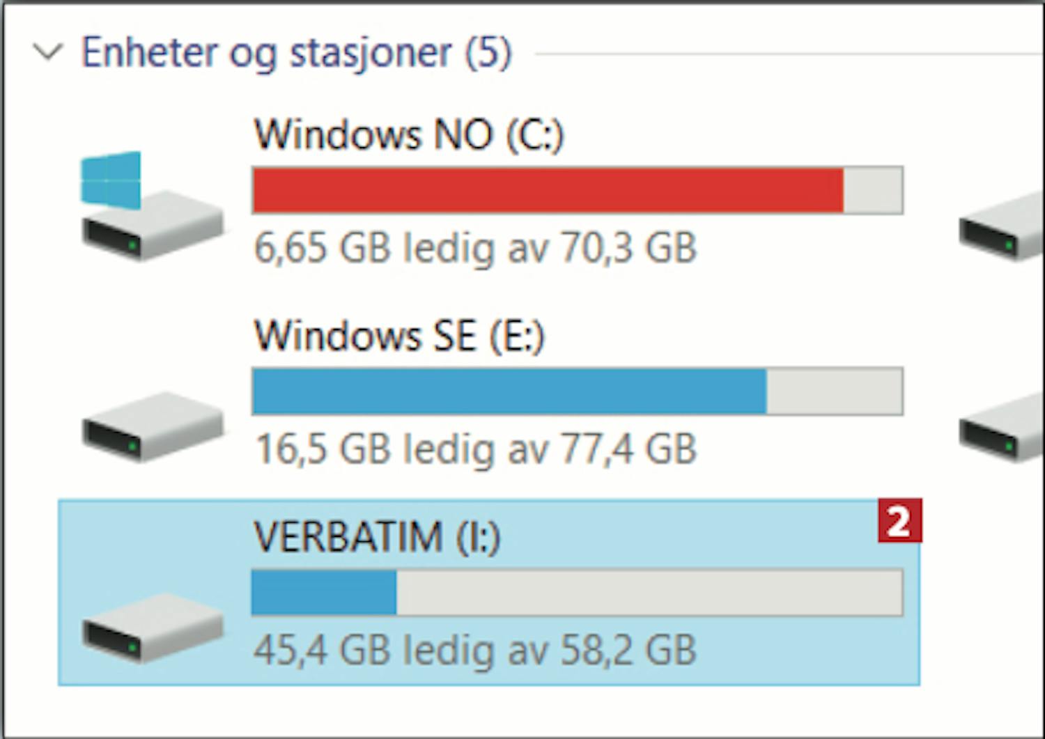1045x739 pixels.
Task: Click the Windows SE (E:) drive name
Action: click(x=398, y=336)
